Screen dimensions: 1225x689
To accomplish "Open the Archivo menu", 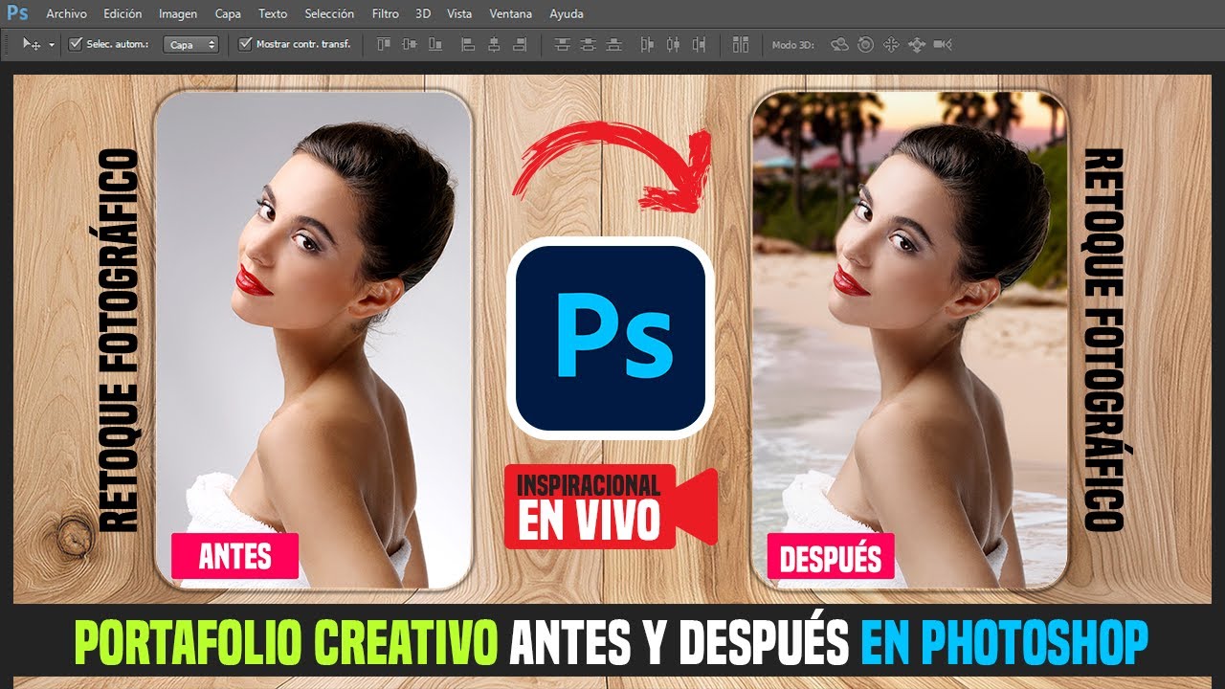I will click(66, 14).
